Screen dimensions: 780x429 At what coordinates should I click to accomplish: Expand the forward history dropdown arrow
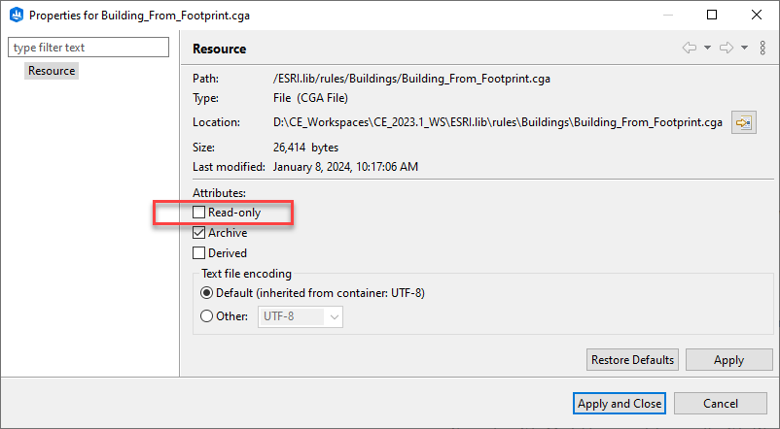744,48
